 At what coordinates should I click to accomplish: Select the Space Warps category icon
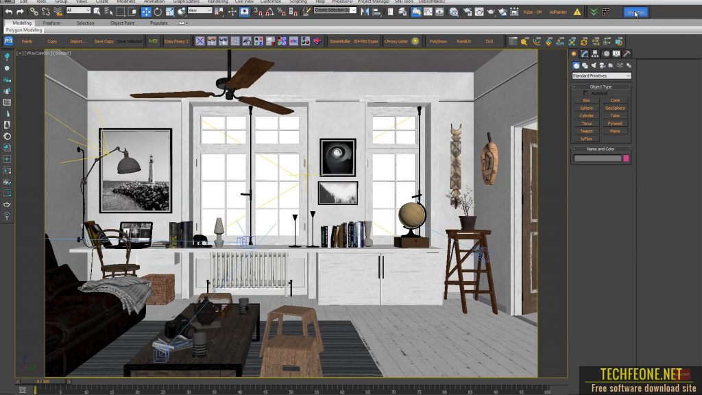(x=620, y=65)
